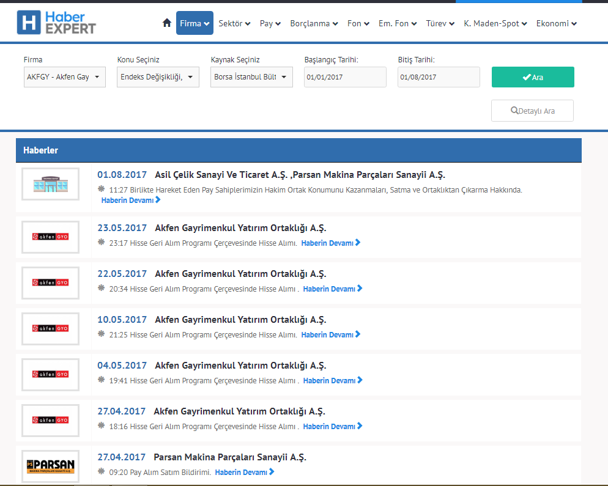The height and width of the screenshot is (486, 608).
Task: Open Haberin Devamı for 22.05.2017 news
Action: tap(333, 289)
